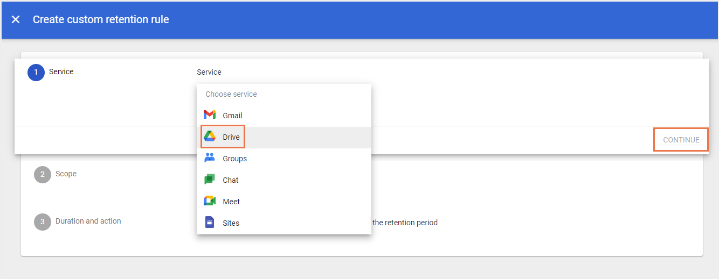Open the Scope step label
The height and width of the screenshot is (279, 719).
point(66,174)
